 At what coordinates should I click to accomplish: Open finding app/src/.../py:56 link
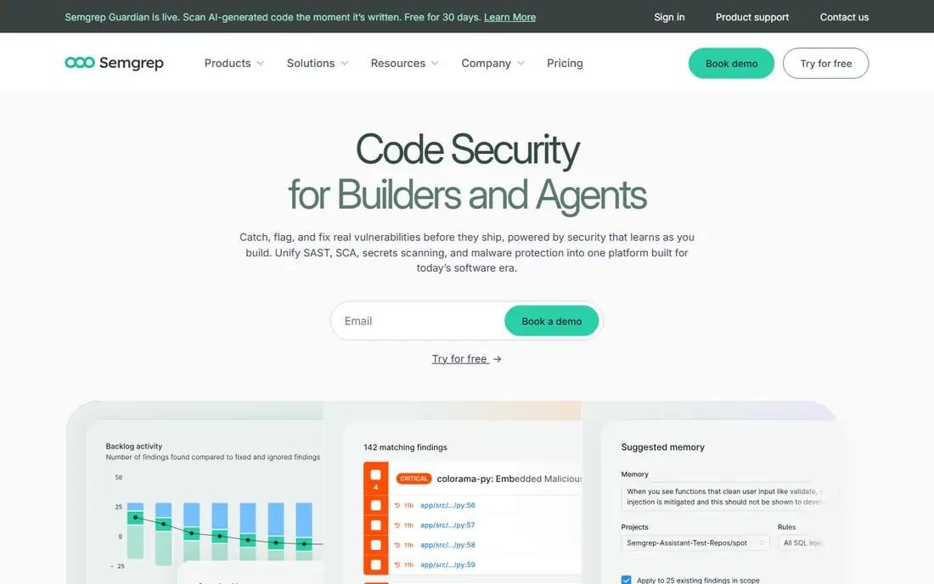click(x=448, y=505)
